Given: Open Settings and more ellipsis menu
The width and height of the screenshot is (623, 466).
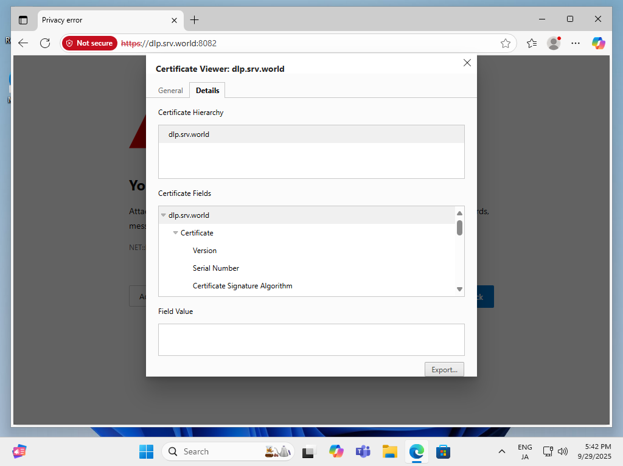Looking at the screenshot, I should click(576, 43).
